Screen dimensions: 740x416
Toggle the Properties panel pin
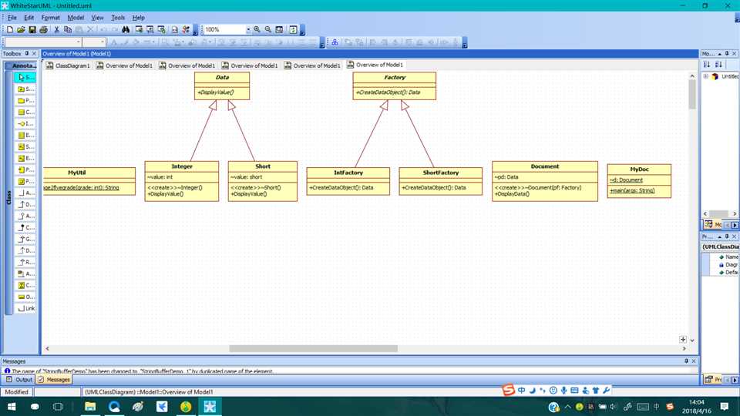(727, 237)
